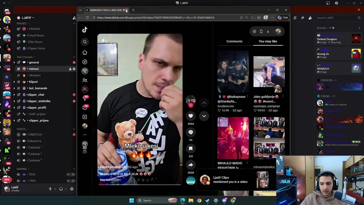Save video with the bookmark icon
This screenshot has width=364, height=205.
[x=191, y=148]
